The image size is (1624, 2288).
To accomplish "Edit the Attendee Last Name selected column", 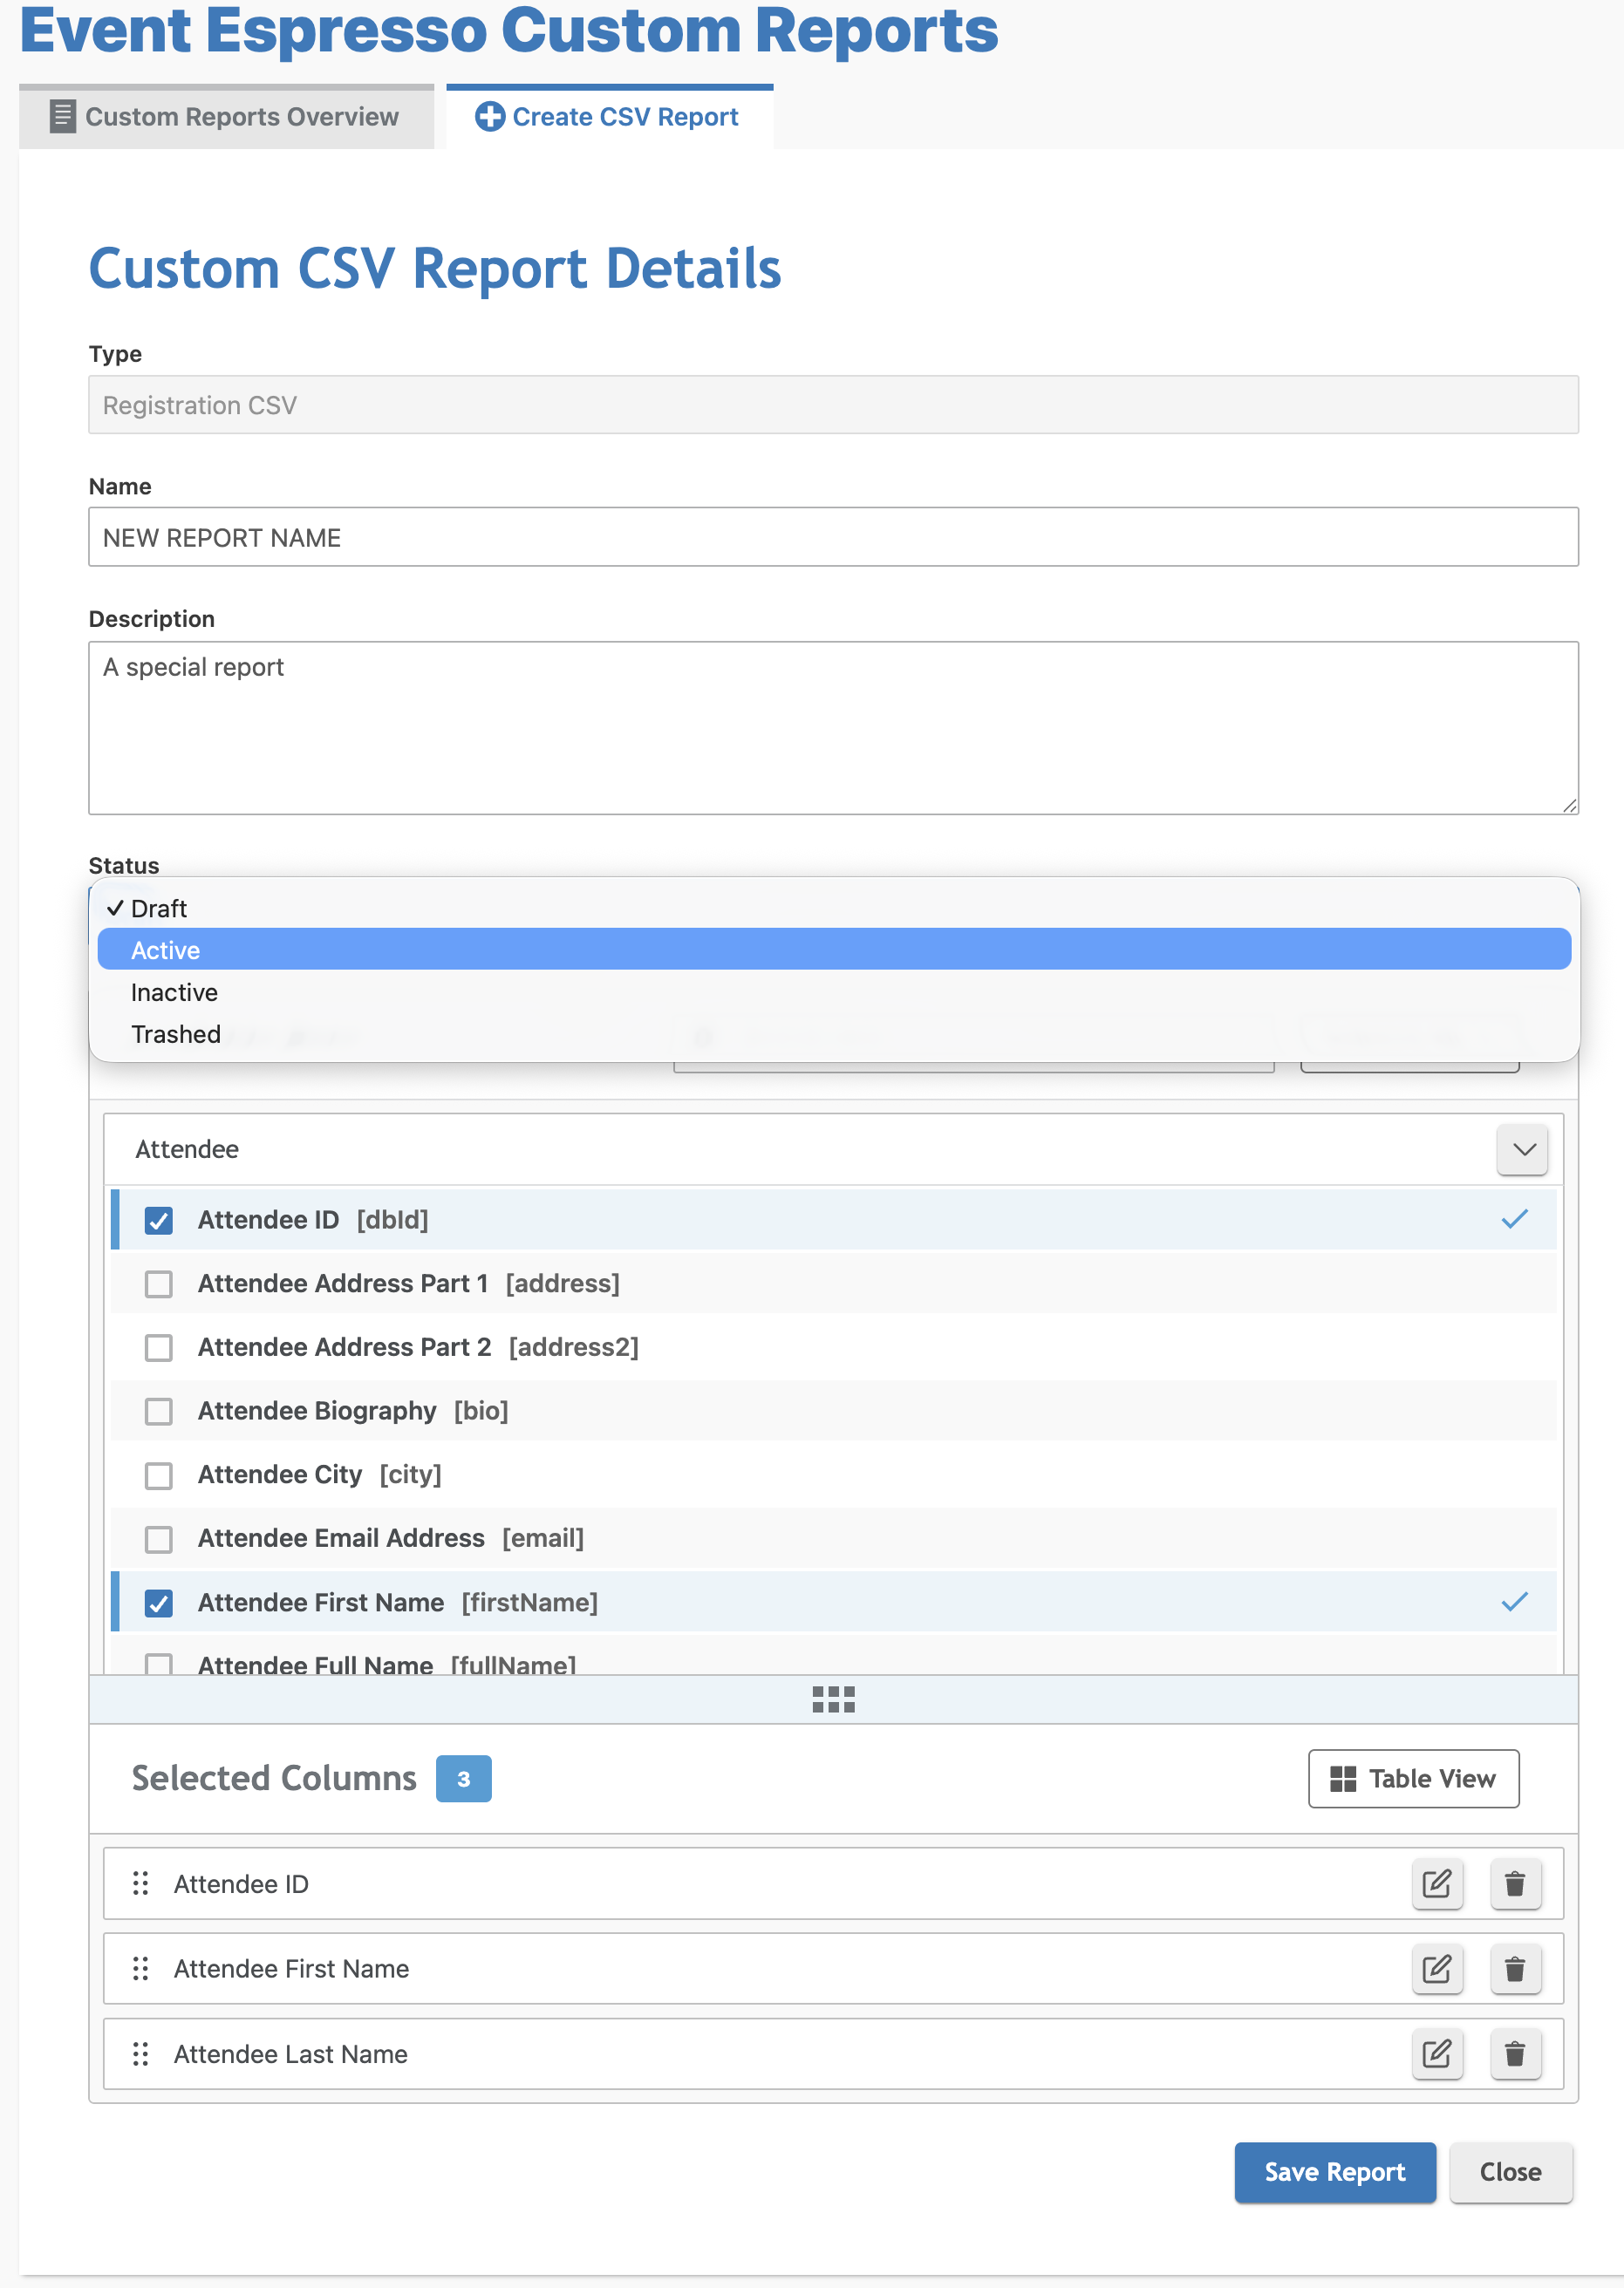I will [1437, 2053].
